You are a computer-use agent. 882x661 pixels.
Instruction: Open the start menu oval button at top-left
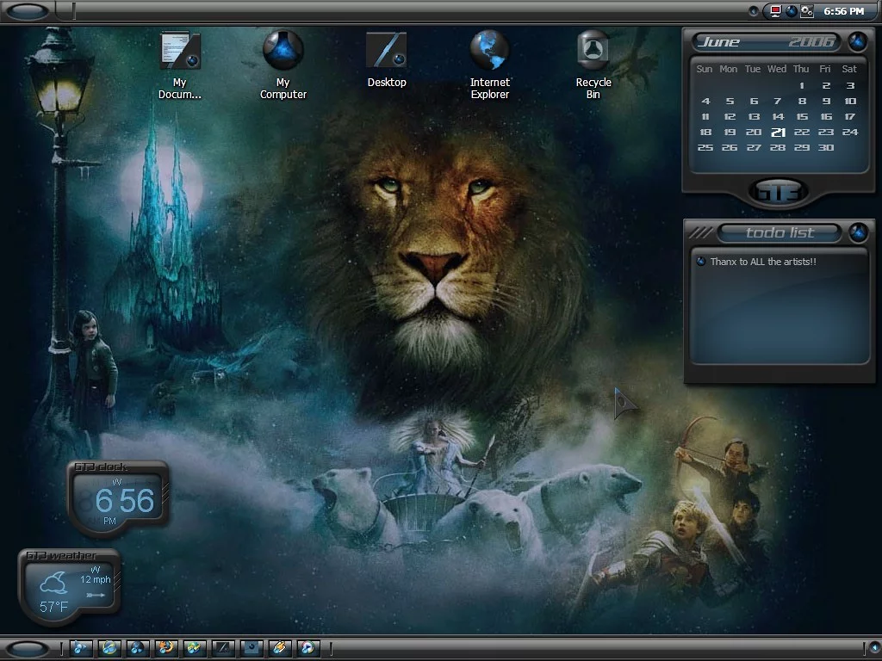(x=28, y=11)
